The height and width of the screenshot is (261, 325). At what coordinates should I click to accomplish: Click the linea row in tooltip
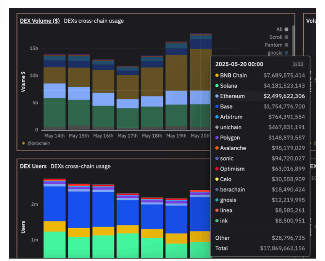click(260, 210)
